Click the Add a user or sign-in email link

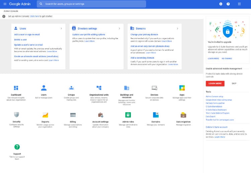click(x=27, y=34)
